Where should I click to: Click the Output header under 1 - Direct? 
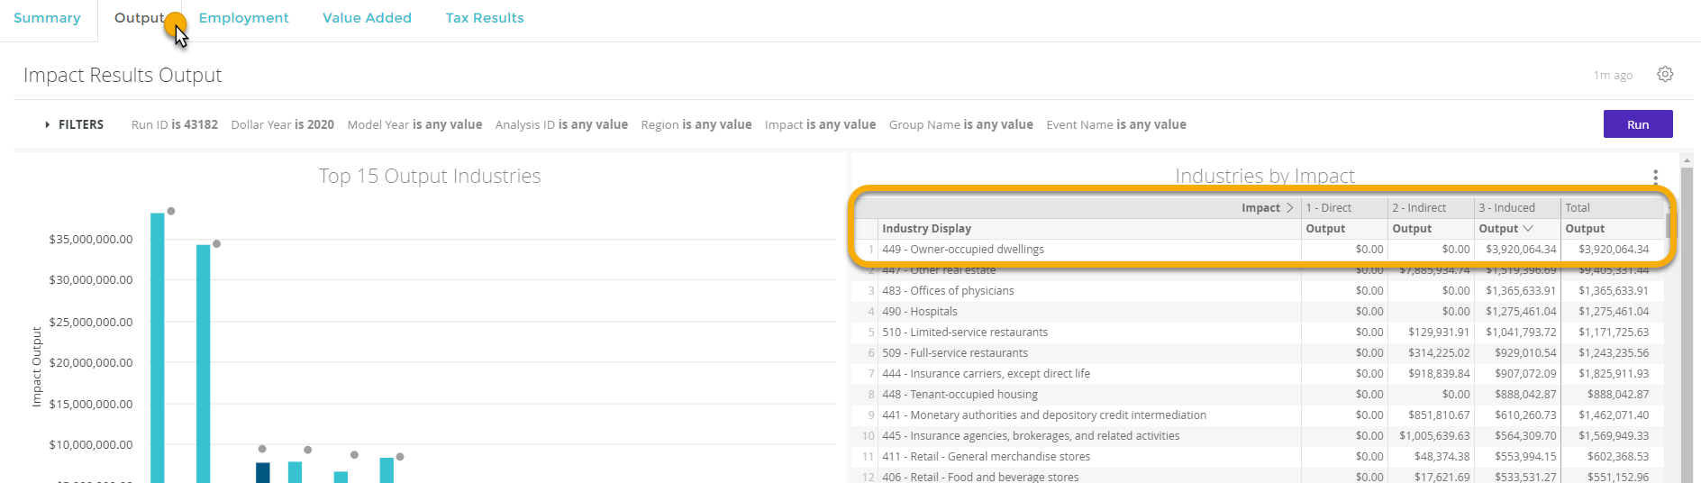(x=1325, y=229)
